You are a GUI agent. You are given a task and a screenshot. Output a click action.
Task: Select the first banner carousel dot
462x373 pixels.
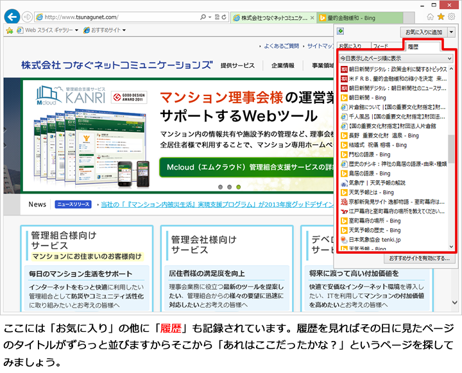[220, 187]
